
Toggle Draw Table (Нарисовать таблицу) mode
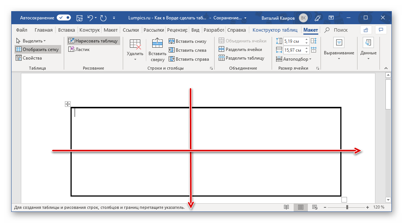click(x=93, y=41)
